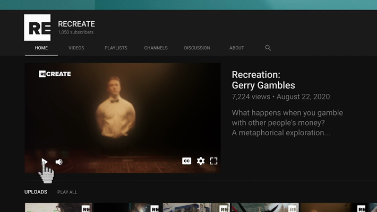Open video settings gear

[x=201, y=161]
